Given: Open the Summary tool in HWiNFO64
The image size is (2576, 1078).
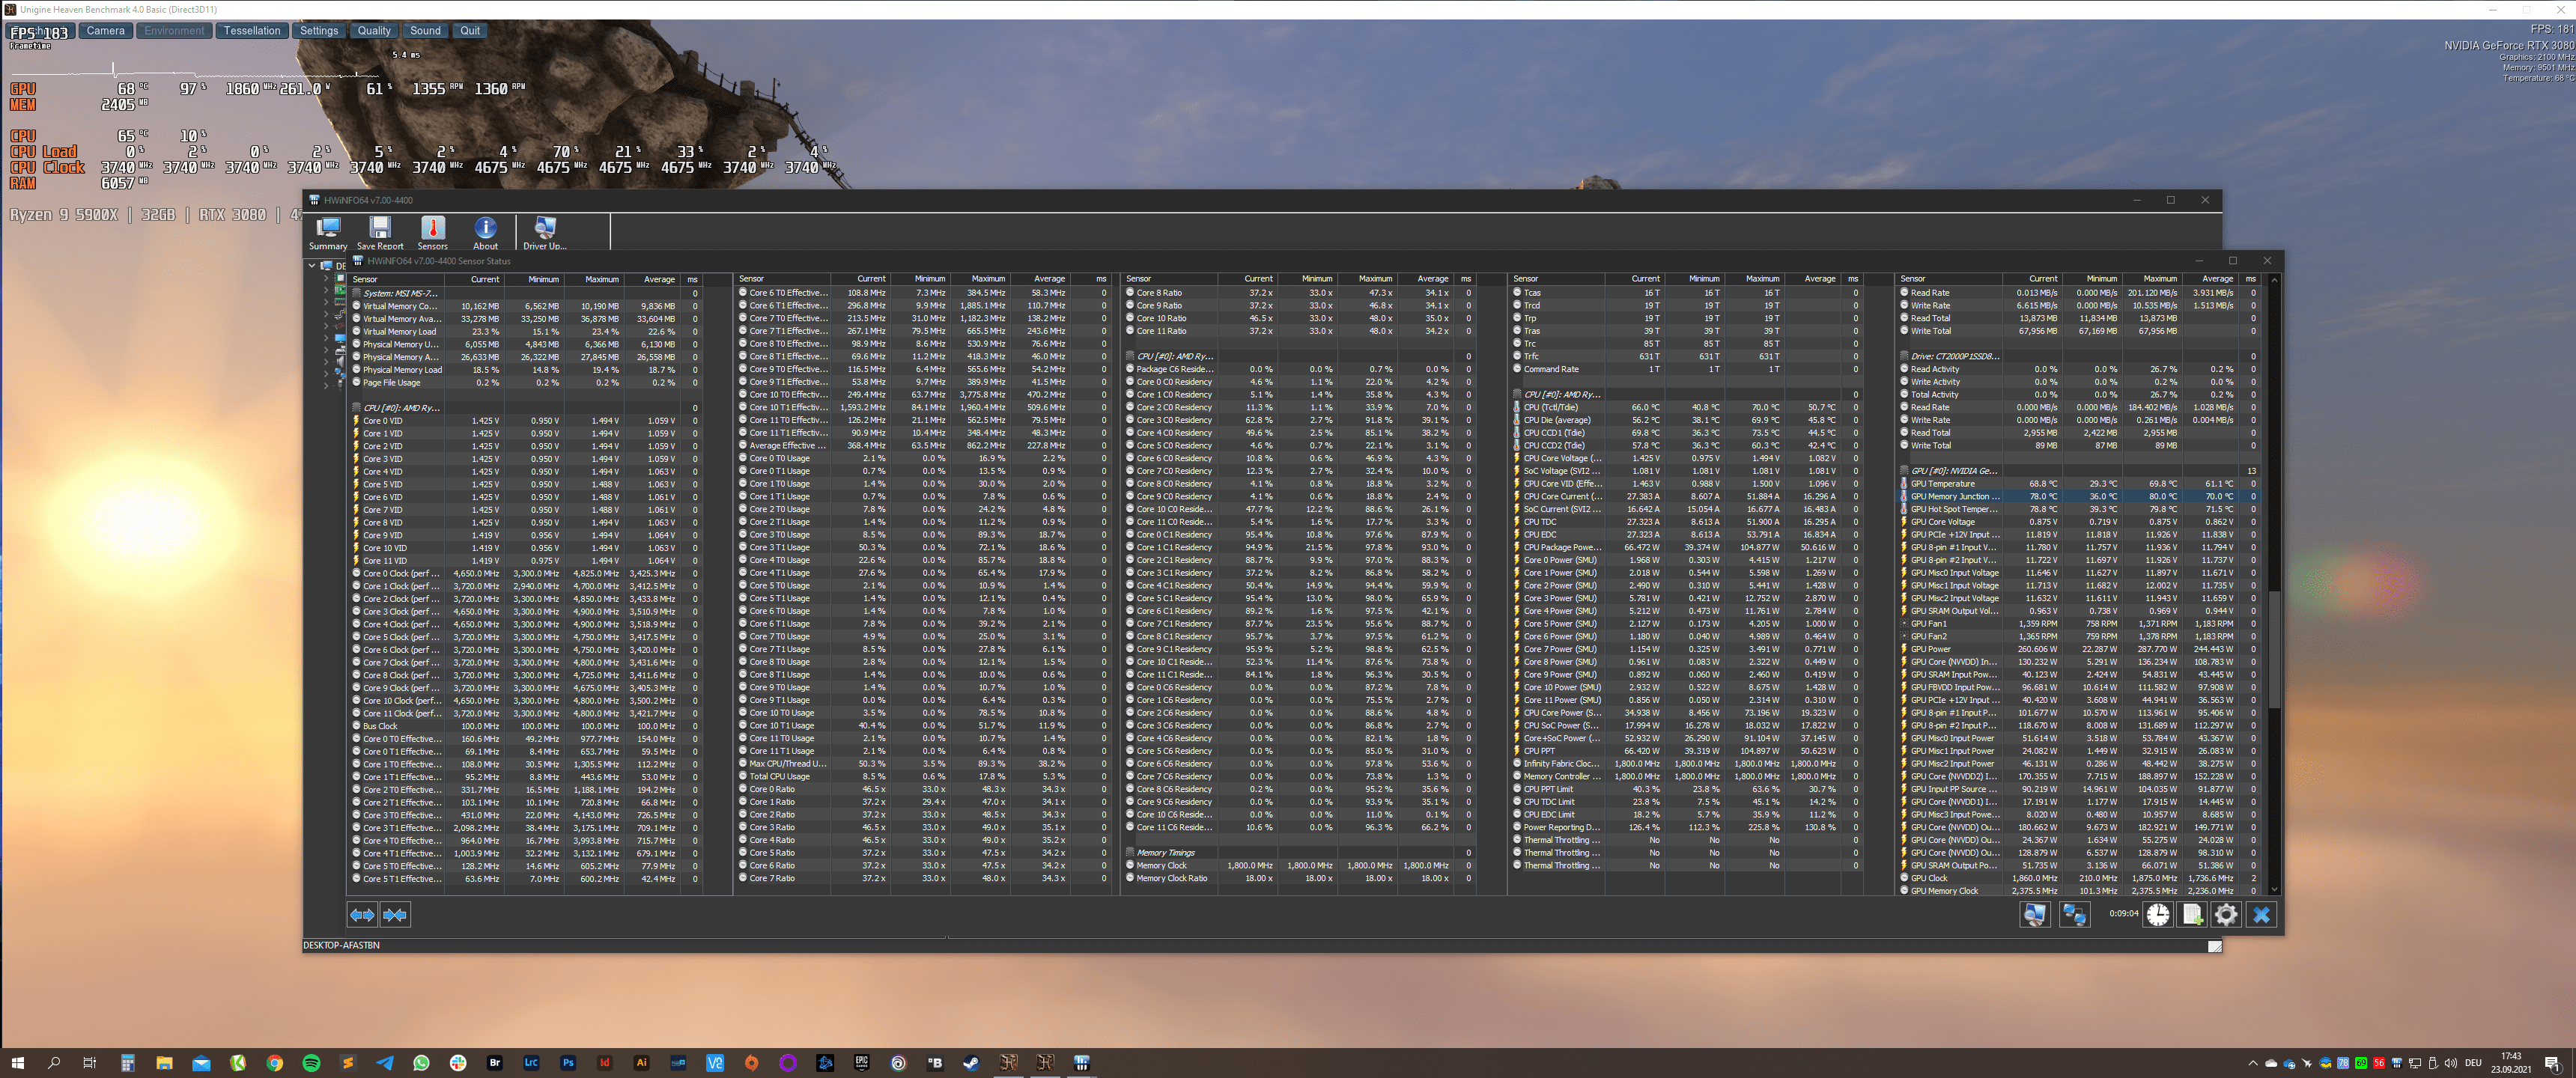Looking at the screenshot, I should tap(328, 232).
